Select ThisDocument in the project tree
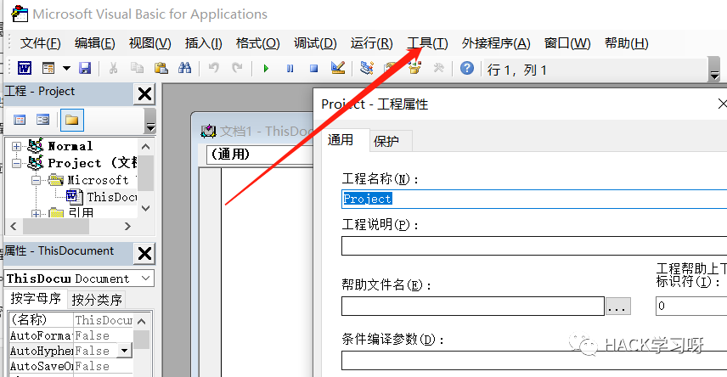This screenshot has height=377, width=727. tap(111, 197)
